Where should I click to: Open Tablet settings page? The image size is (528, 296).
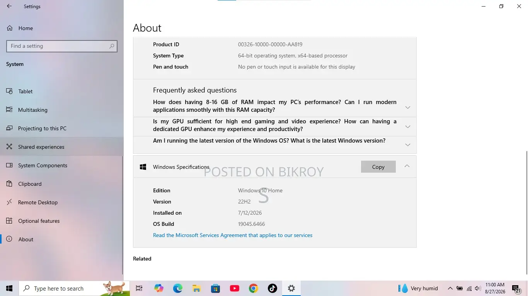click(62, 91)
